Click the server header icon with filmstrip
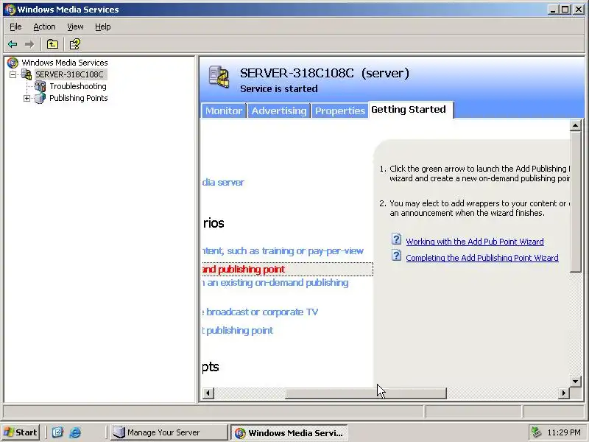 pos(219,77)
